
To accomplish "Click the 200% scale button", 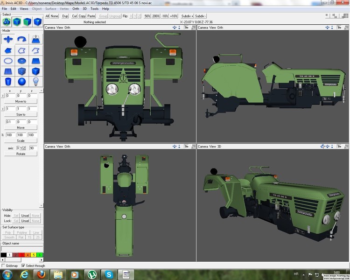I will click(x=156, y=16).
